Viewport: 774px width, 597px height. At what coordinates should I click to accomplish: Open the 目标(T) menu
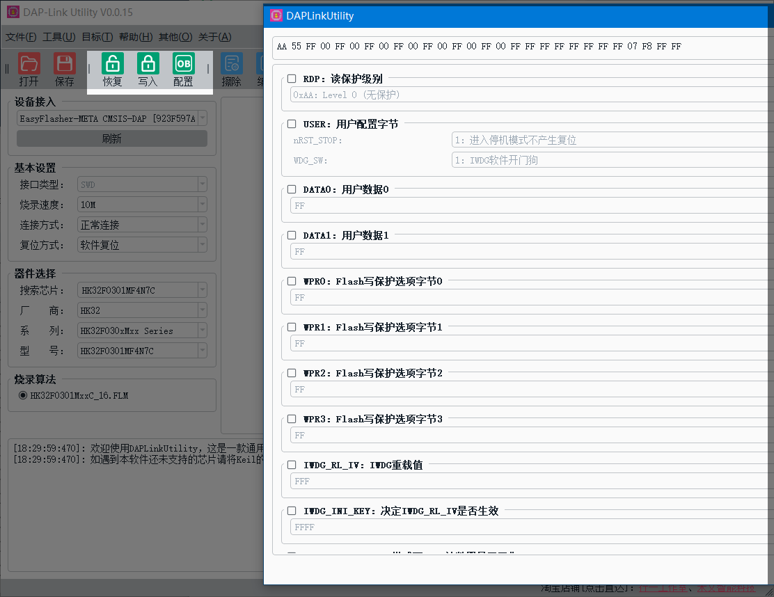pos(97,37)
